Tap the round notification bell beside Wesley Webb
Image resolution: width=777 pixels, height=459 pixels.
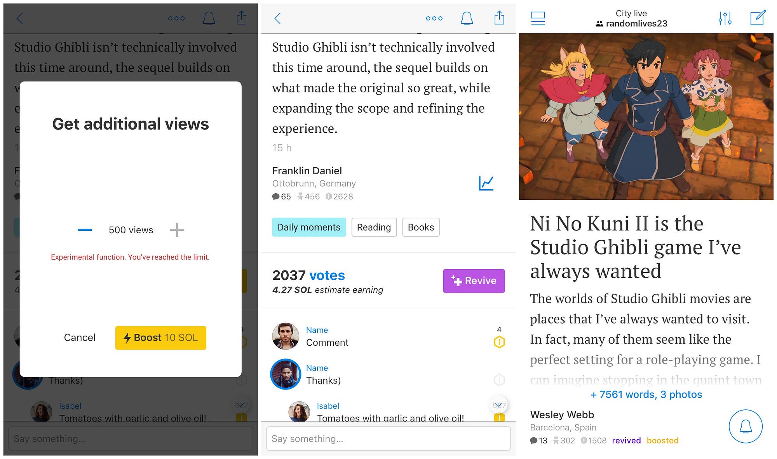pyautogui.click(x=746, y=426)
